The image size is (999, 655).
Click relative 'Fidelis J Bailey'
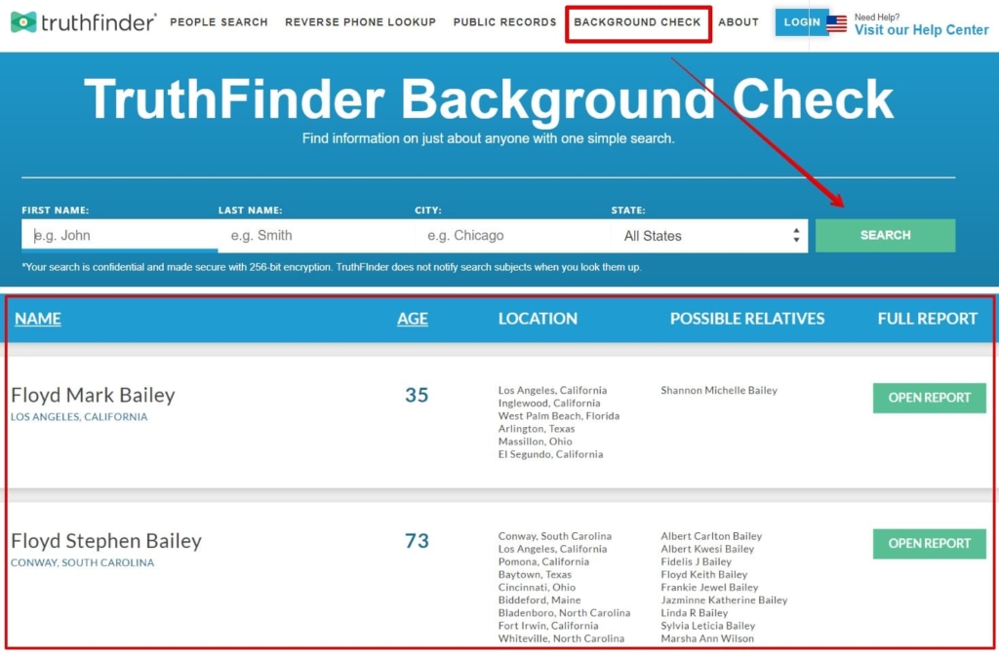coord(696,561)
